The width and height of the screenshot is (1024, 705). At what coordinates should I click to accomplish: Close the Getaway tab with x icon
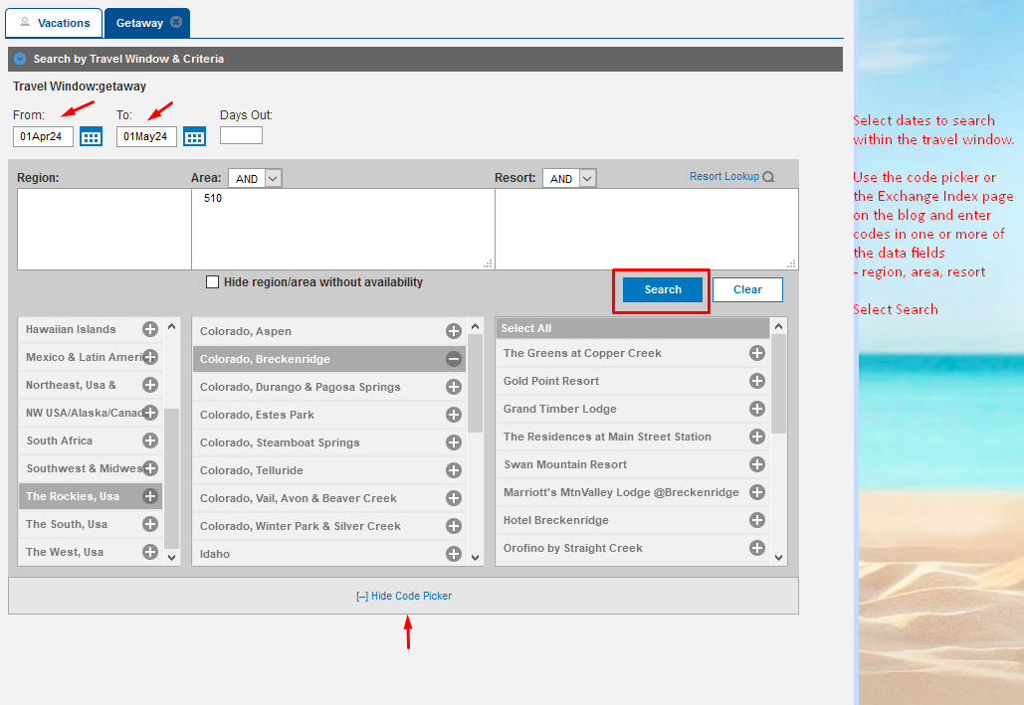pyautogui.click(x=176, y=22)
